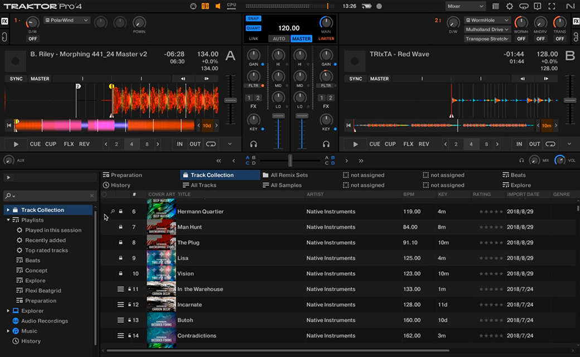Click REV on deck A
This screenshot has height=357, width=580.
tap(84, 144)
